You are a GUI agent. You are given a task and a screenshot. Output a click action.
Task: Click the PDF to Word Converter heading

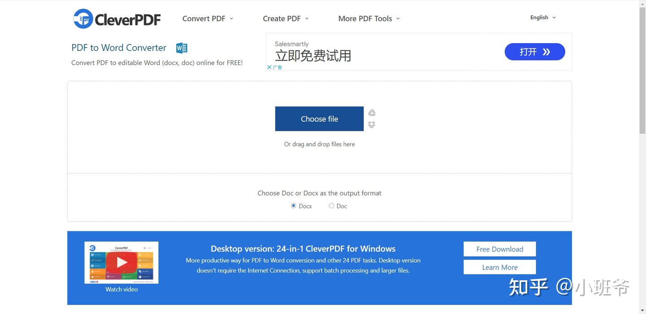pos(119,48)
